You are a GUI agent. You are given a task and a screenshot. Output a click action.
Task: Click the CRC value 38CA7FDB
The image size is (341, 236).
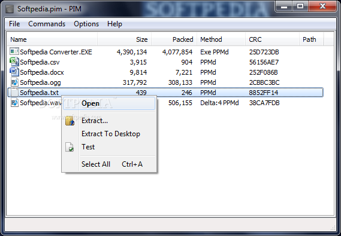[264, 103]
